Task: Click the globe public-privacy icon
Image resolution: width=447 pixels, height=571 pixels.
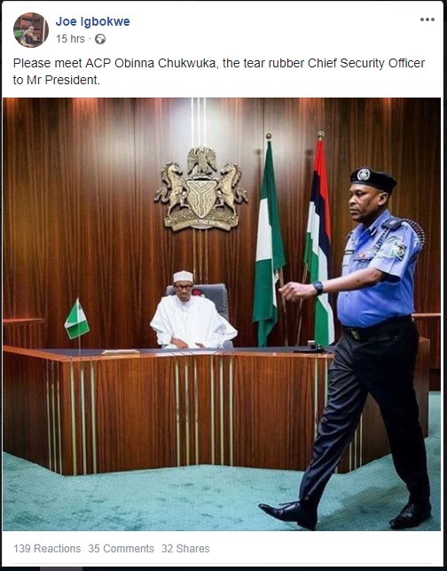Action: click(x=100, y=39)
